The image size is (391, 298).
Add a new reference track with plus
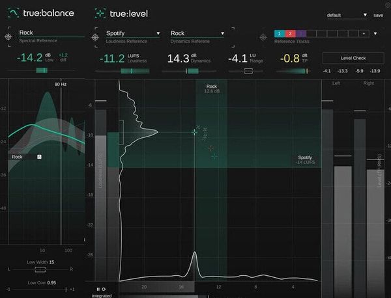click(364, 33)
